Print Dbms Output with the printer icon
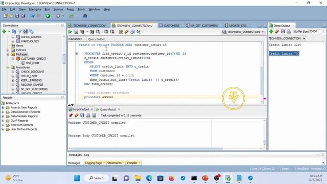Image resolution: width=327 pixels, height=184 pixels. 289,32
